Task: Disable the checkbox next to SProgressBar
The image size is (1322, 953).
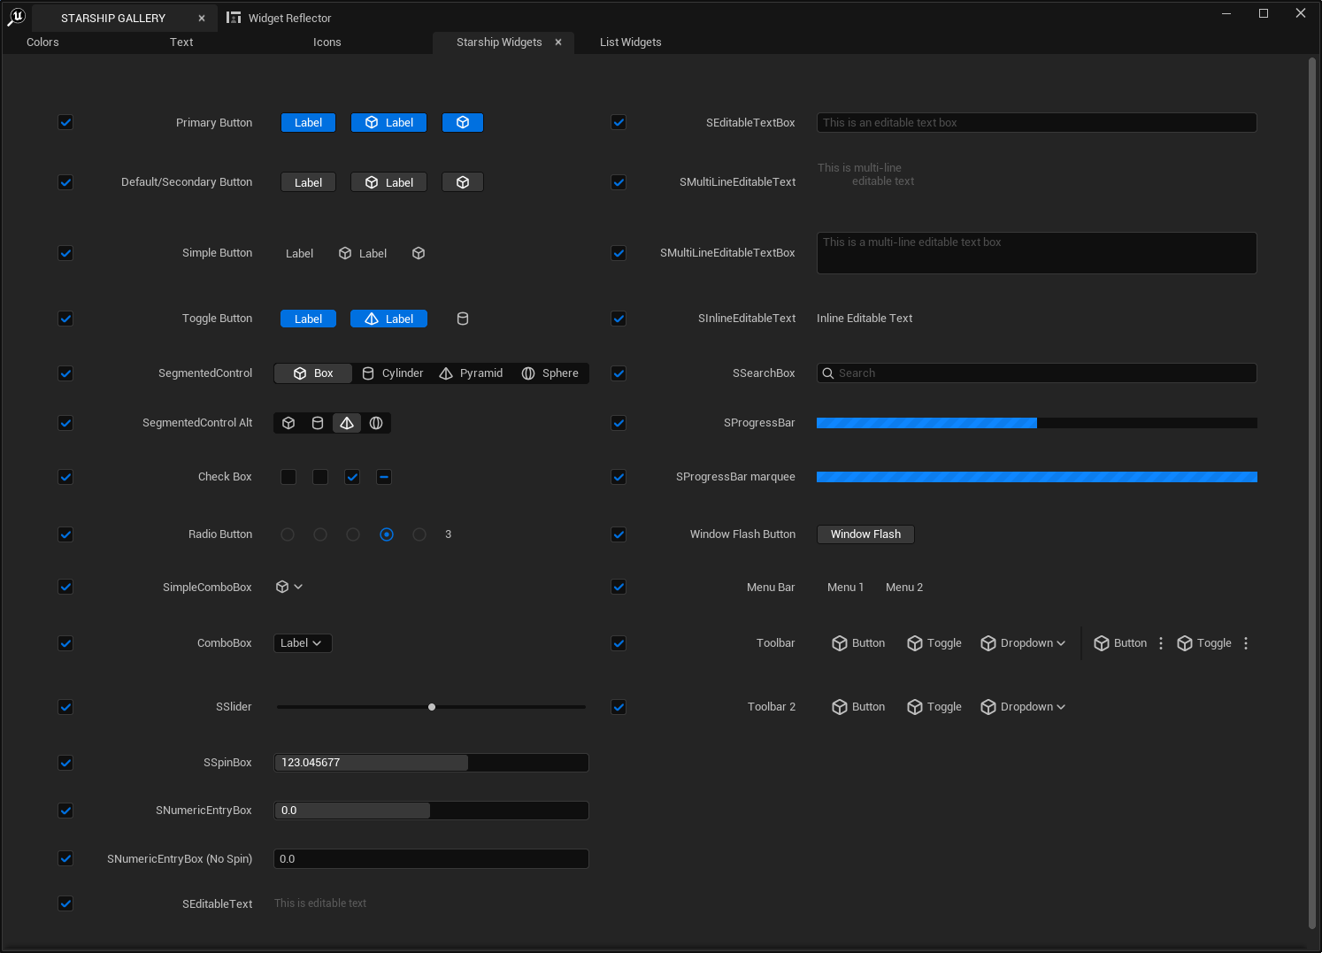Action: coord(619,423)
